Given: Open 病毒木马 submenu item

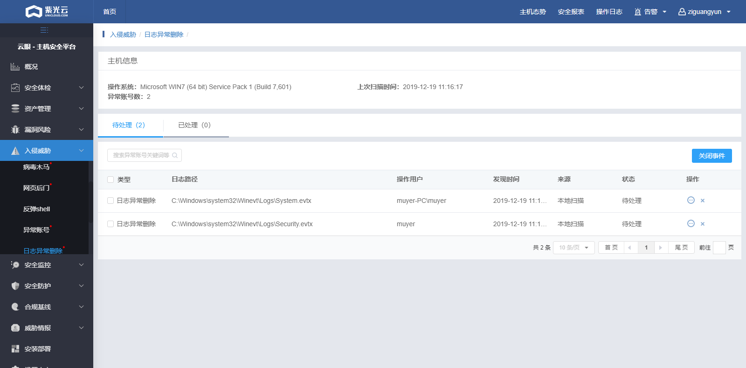Looking at the screenshot, I should coord(36,167).
